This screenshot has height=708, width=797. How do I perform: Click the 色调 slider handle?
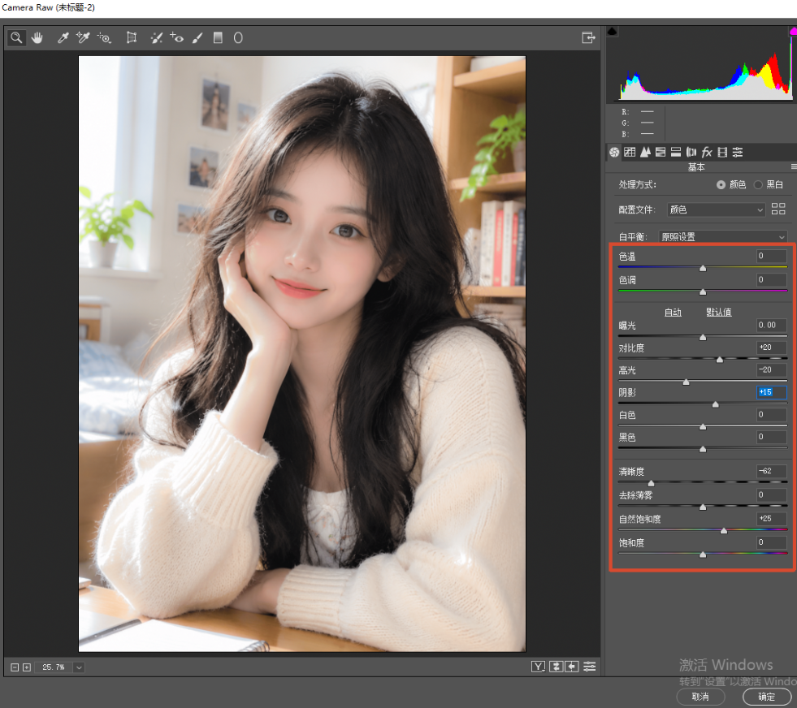[x=703, y=292]
